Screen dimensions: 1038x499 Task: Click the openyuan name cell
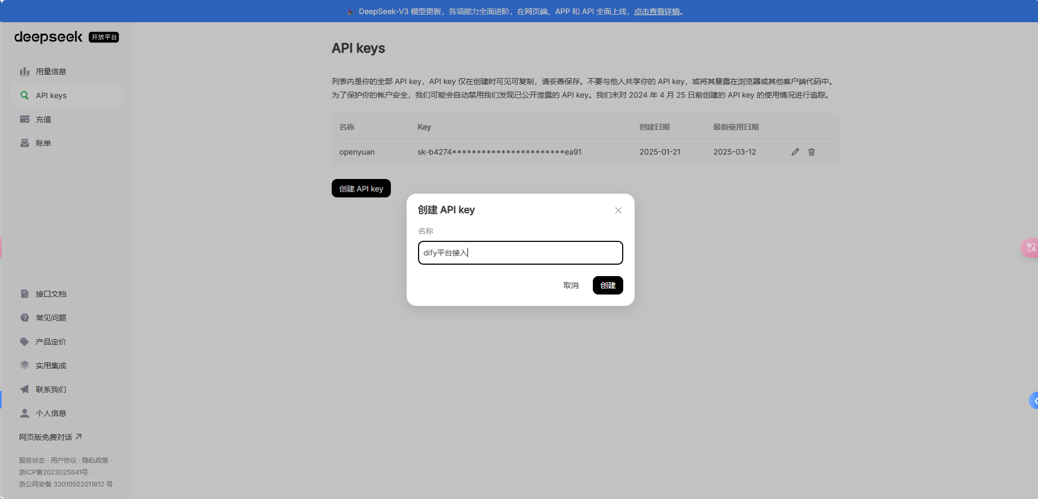pos(357,152)
